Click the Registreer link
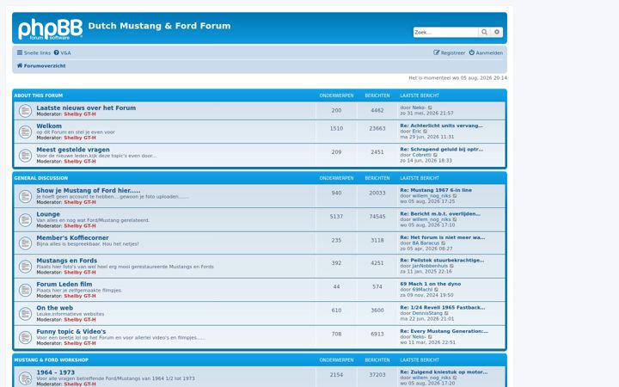Image resolution: width=619 pixels, height=387 pixels. point(450,52)
